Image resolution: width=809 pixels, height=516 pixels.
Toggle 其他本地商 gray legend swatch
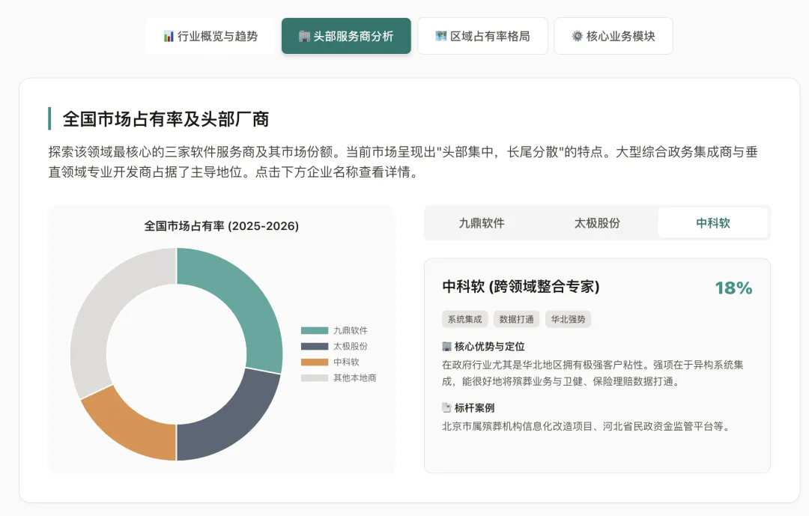[x=315, y=378]
